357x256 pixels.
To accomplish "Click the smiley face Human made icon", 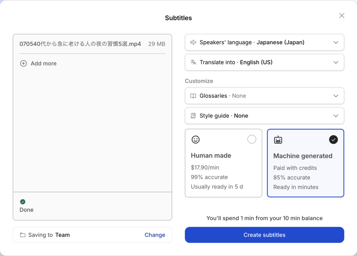I will point(196,140).
